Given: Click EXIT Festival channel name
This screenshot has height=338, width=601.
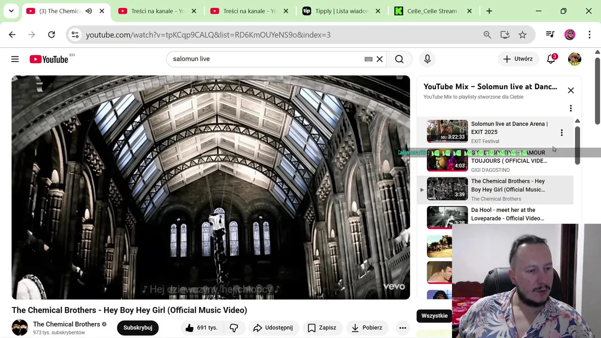Looking at the screenshot, I should click(485, 141).
